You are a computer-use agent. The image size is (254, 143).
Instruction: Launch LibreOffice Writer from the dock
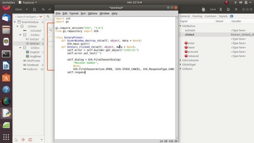6,66
